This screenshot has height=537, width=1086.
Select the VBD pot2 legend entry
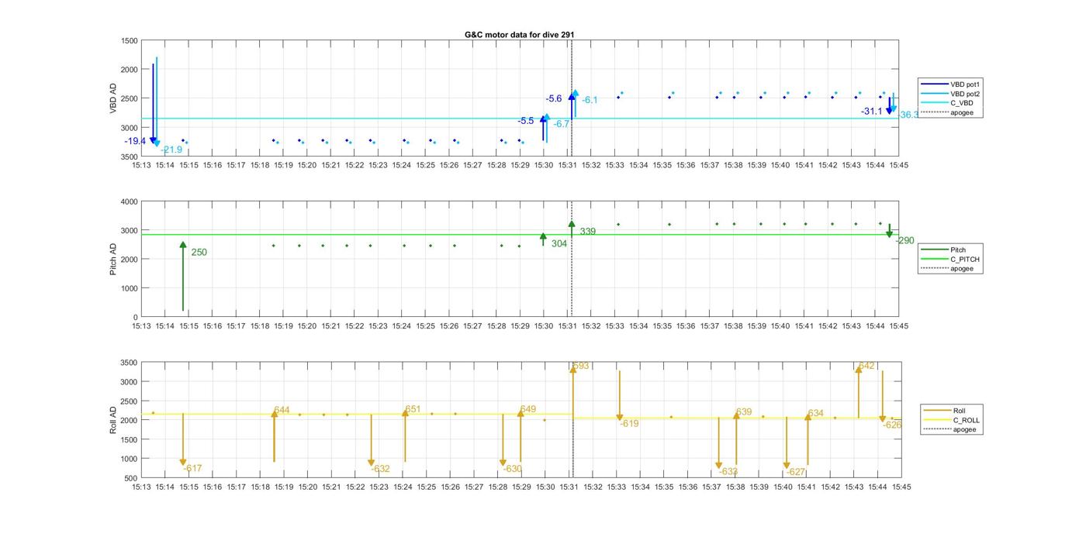951,93
